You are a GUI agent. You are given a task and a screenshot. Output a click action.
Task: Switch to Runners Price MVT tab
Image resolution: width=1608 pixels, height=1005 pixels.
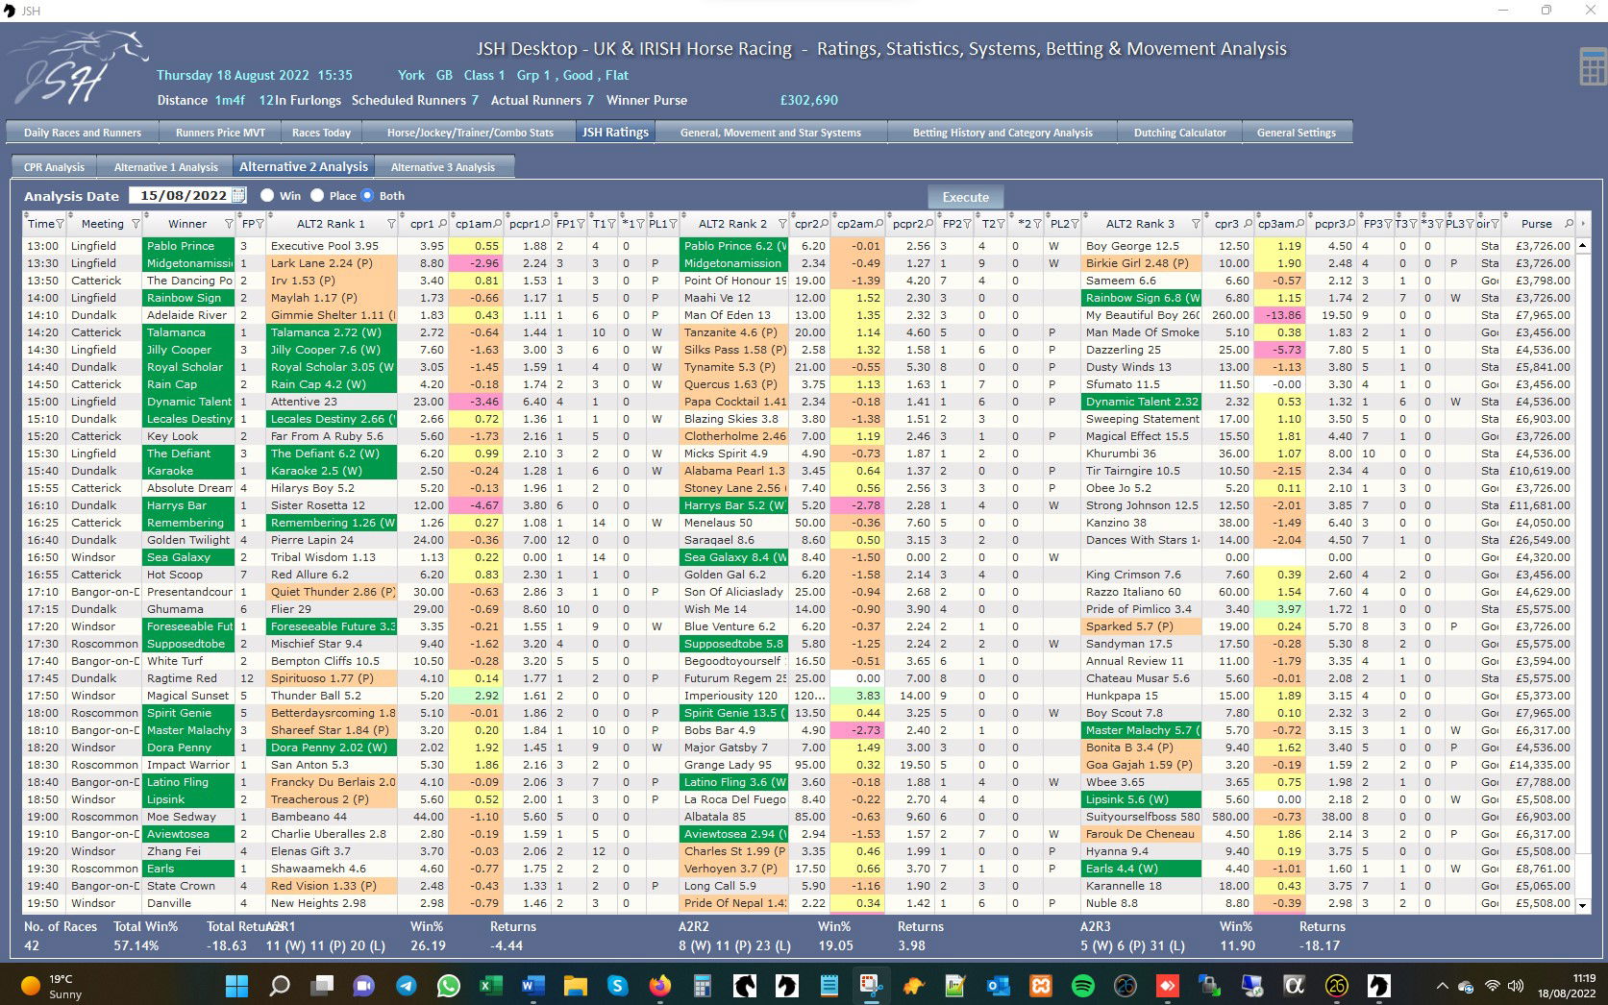click(x=220, y=133)
